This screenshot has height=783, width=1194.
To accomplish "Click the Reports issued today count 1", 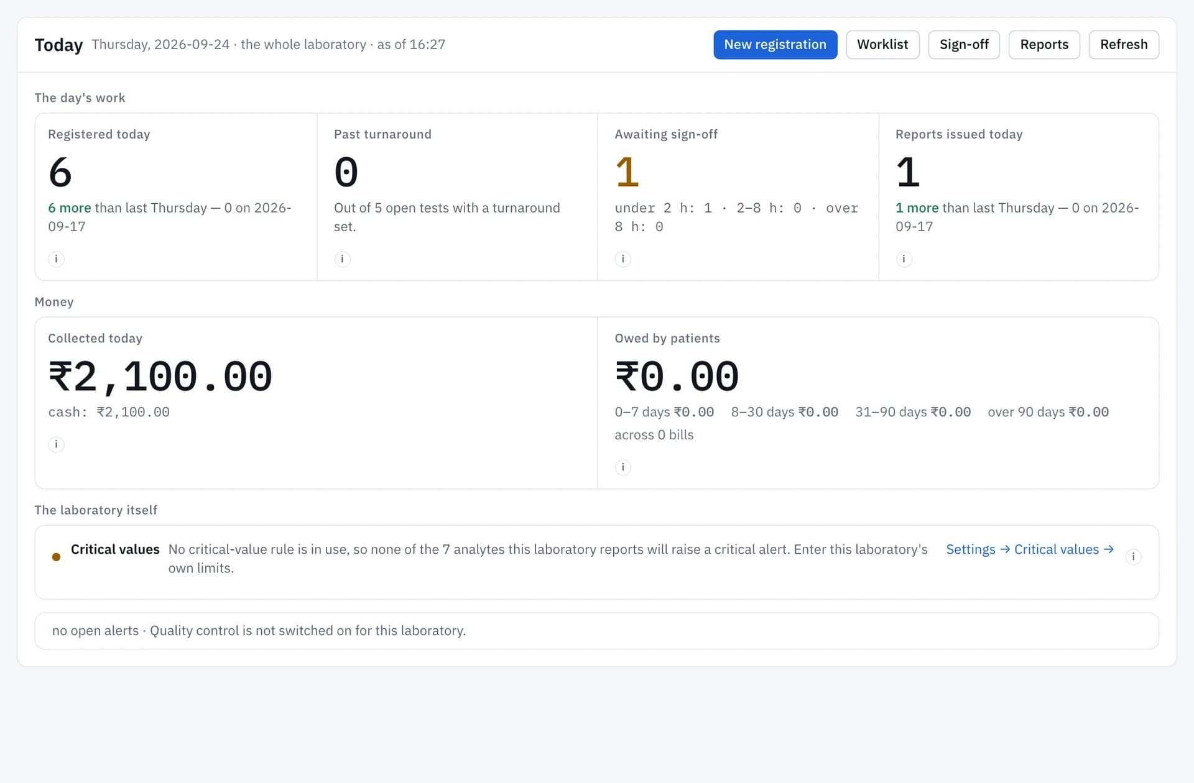I will [x=908, y=172].
